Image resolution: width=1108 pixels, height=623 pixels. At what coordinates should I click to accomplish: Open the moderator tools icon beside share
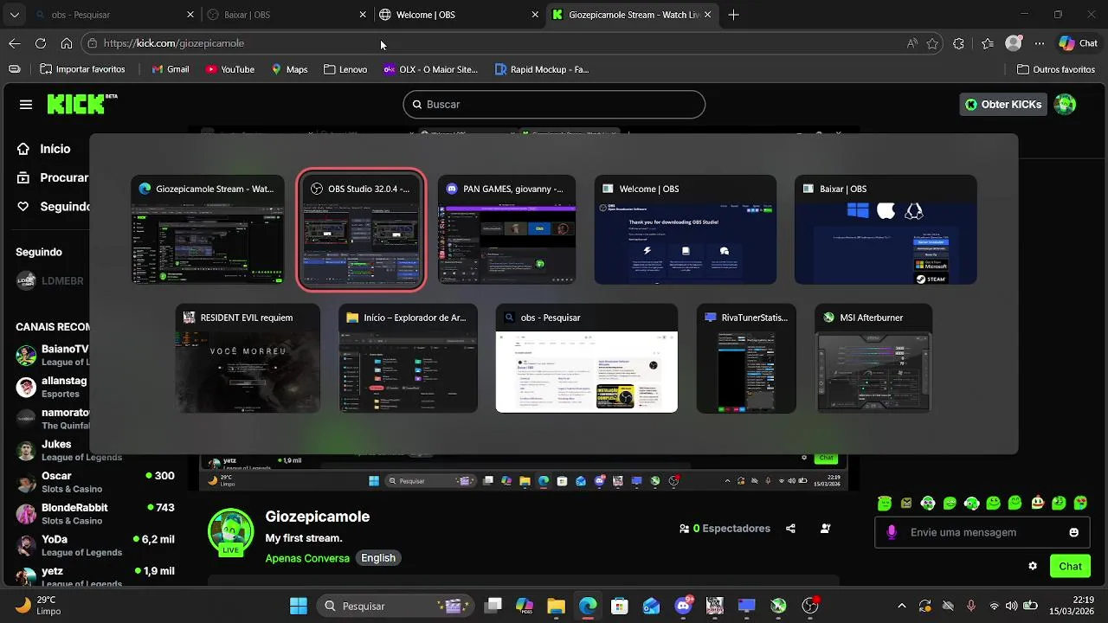pyautogui.click(x=825, y=529)
